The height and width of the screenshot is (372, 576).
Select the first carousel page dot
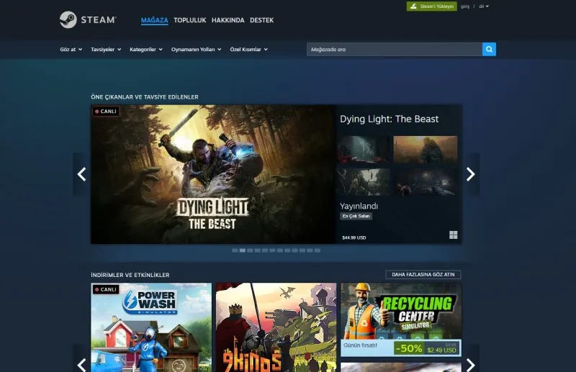[x=235, y=250]
